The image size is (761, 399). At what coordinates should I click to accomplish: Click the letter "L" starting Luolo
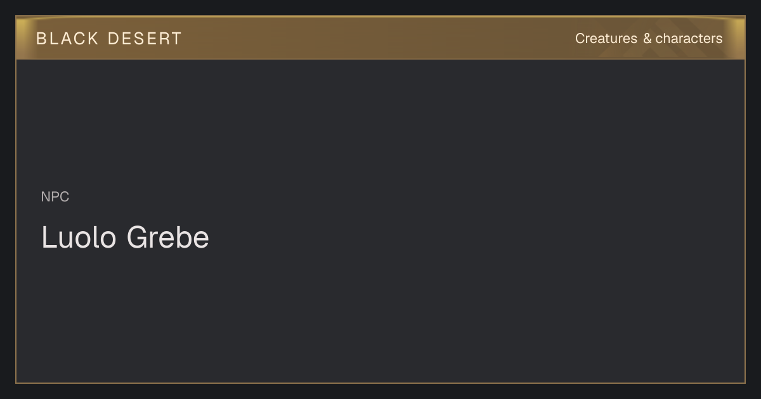tap(48, 237)
